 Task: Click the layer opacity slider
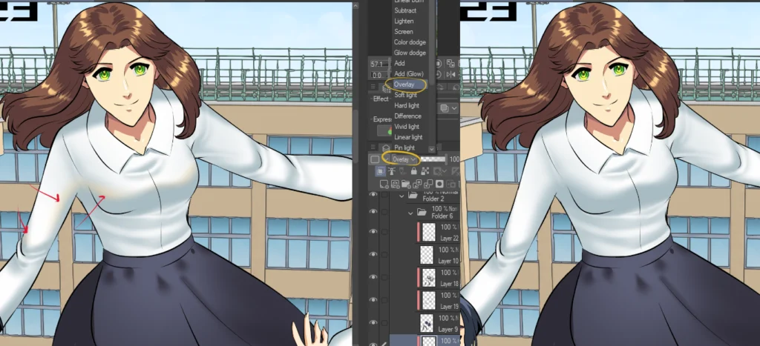tap(433, 159)
